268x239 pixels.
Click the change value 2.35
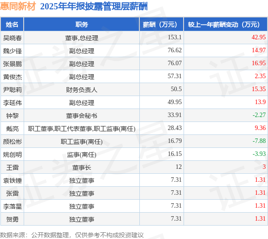260,76
